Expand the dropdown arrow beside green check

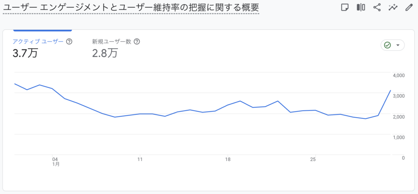pyautogui.click(x=398, y=45)
